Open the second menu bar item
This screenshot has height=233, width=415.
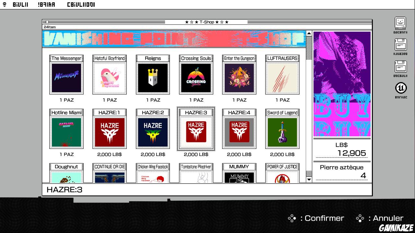pyautogui.click(x=46, y=5)
